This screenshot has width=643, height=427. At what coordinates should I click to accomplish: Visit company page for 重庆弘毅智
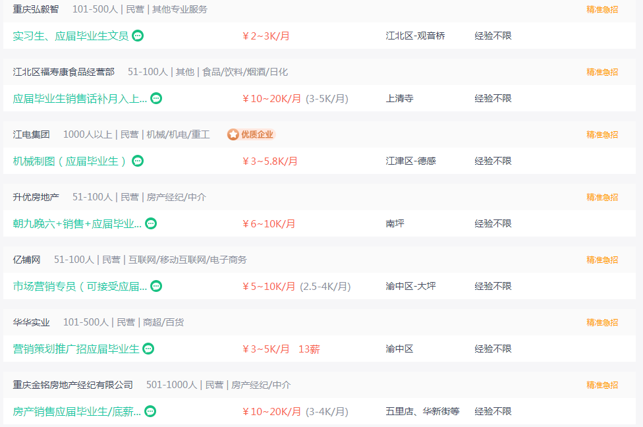(36, 9)
